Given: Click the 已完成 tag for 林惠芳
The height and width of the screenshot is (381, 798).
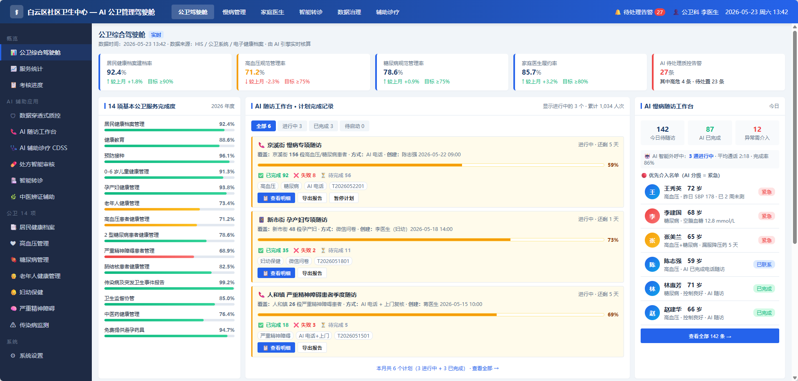Looking at the screenshot, I should click(x=764, y=289).
